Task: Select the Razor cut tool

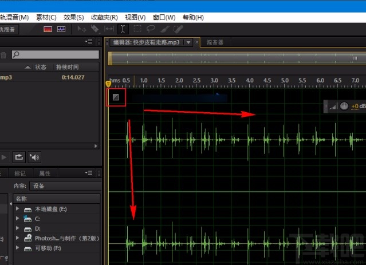Action: point(95,29)
